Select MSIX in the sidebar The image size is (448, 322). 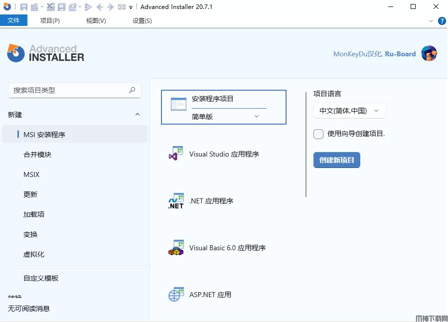click(31, 174)
